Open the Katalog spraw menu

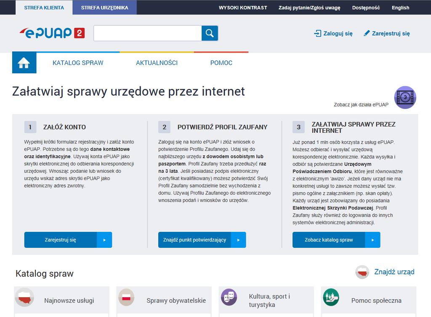(x=78, y=63)
